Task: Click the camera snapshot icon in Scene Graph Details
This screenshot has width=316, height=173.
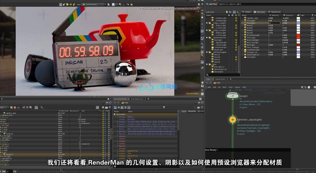Action: pyautogui.click(x=199, y=108)
